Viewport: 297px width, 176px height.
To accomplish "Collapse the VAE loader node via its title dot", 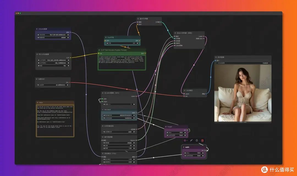I will (37, 79).
